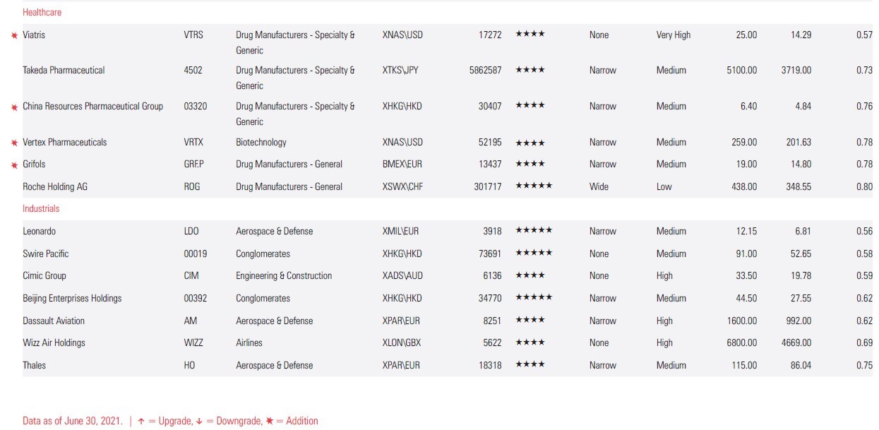Open the Industrials section heading
Screen dimensions: 879x430
click(41, 209)
